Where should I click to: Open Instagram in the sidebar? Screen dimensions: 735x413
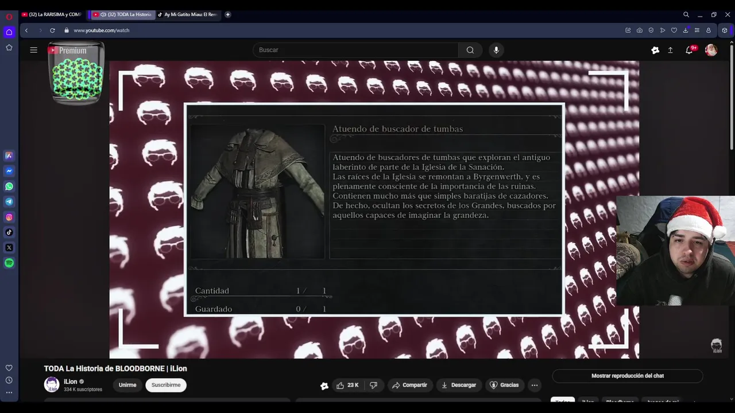click(x=9, y=217)
